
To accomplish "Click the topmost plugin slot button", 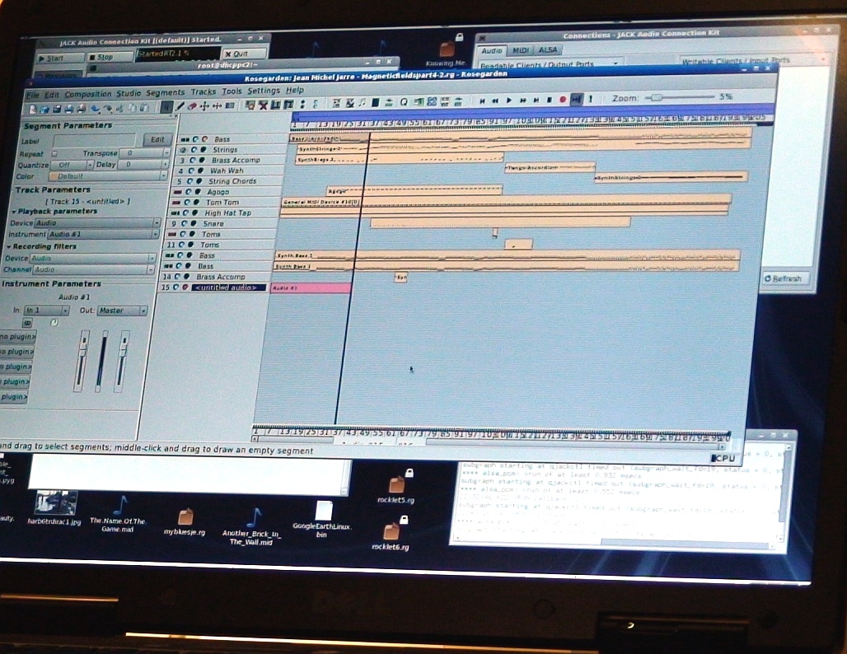I will coord(18,337).
